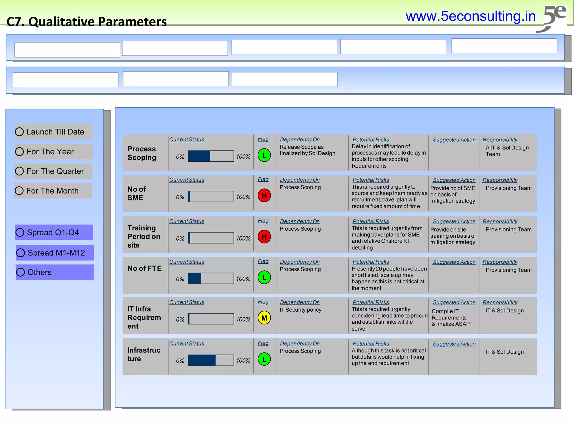The width and height of the screenshot is (574, 430).
Task: Click 'Release Scope as finalized by Sol Design' text
Action: coord(307,150)
